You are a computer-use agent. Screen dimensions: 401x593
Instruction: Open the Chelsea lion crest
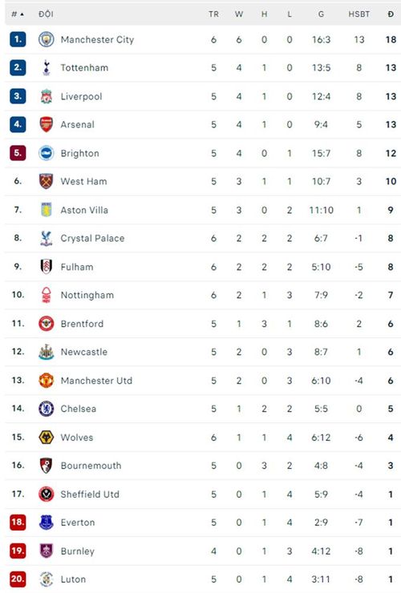(x=47, y=409)
